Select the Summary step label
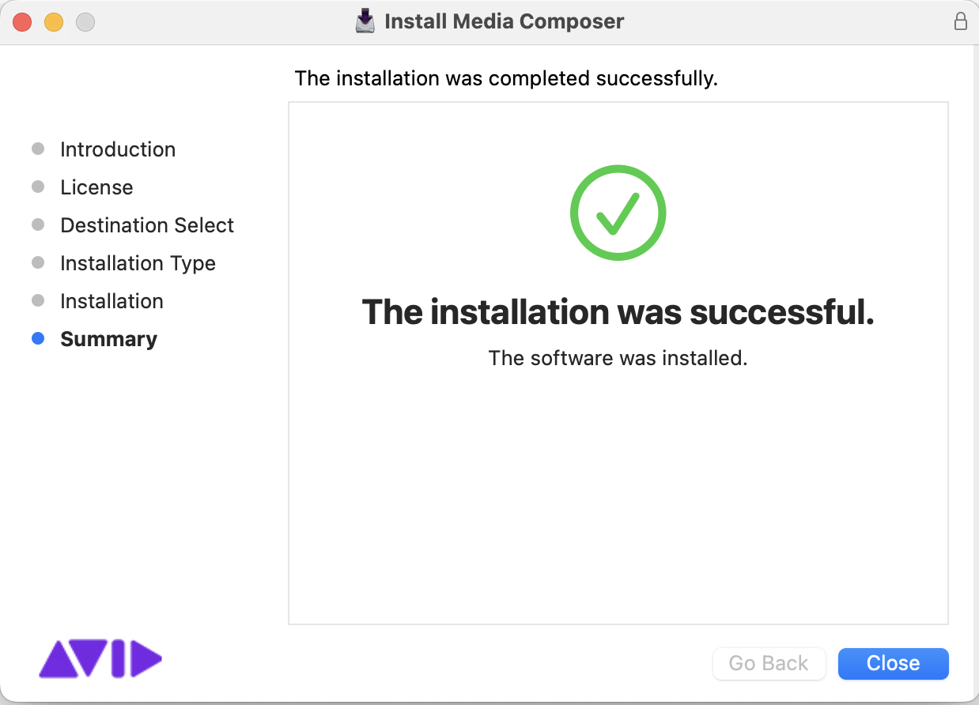 coord(108,339)
